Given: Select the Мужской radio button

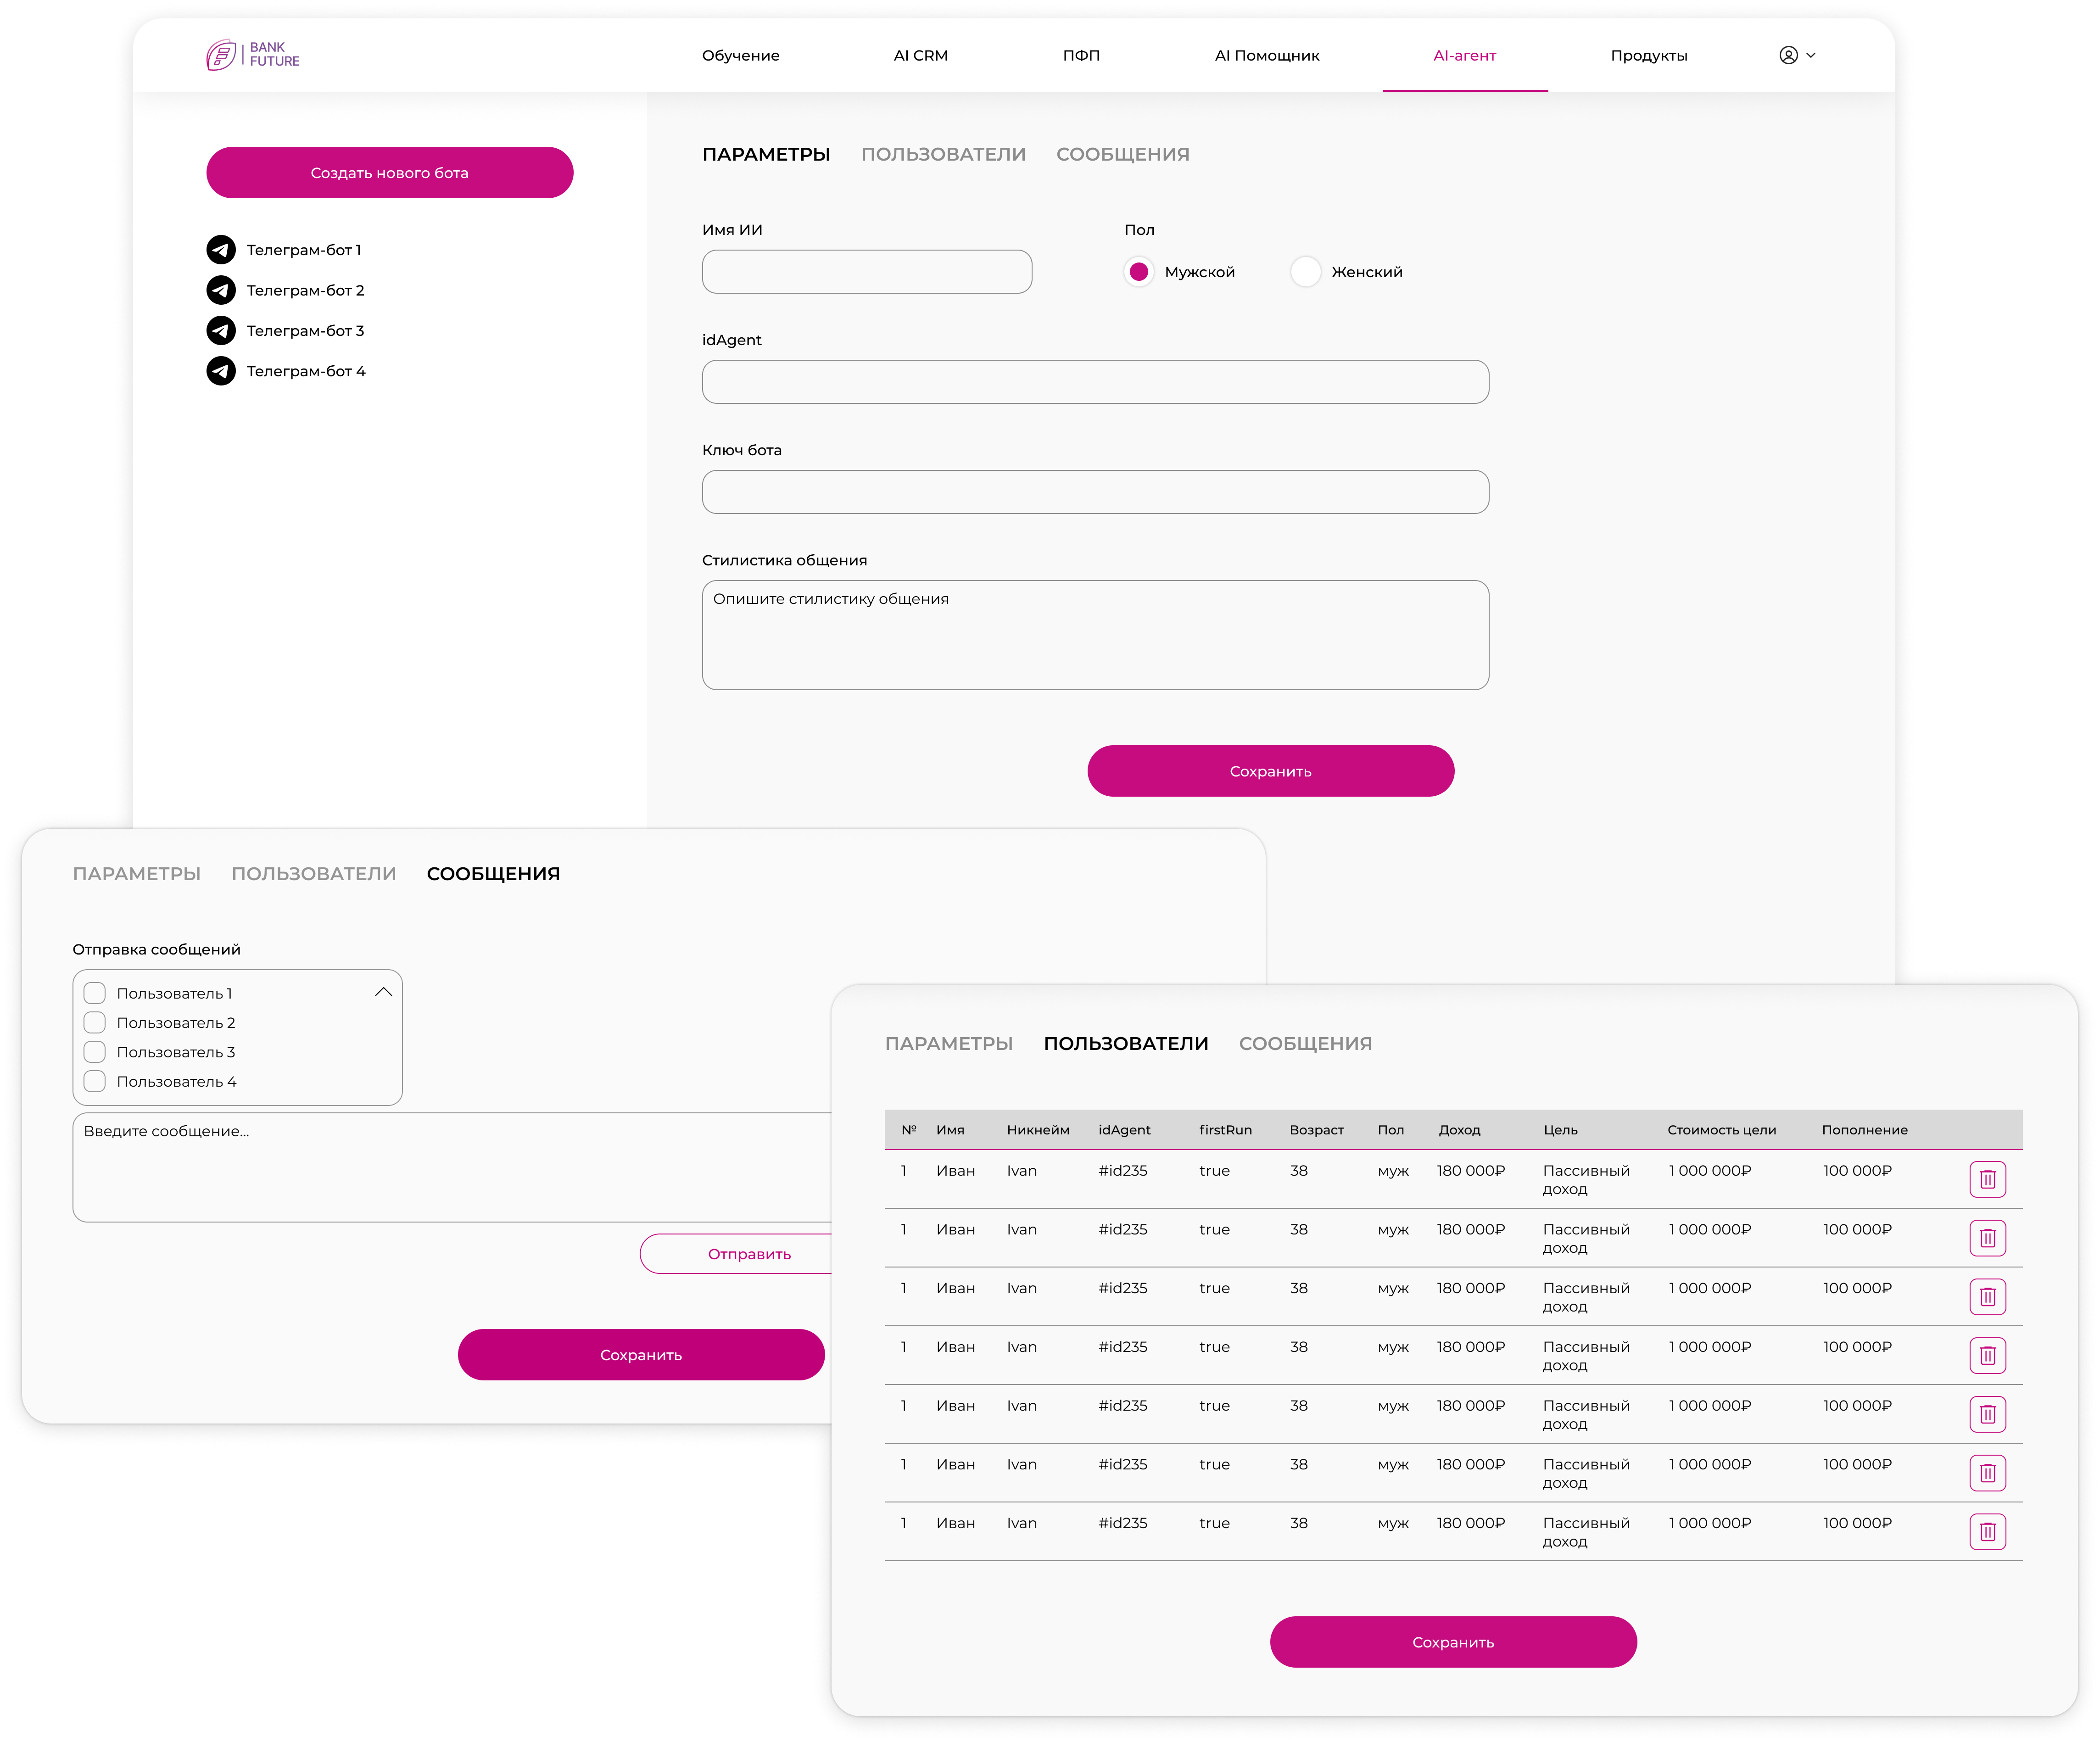Looking at the screenshot, I should point(1138,272).
